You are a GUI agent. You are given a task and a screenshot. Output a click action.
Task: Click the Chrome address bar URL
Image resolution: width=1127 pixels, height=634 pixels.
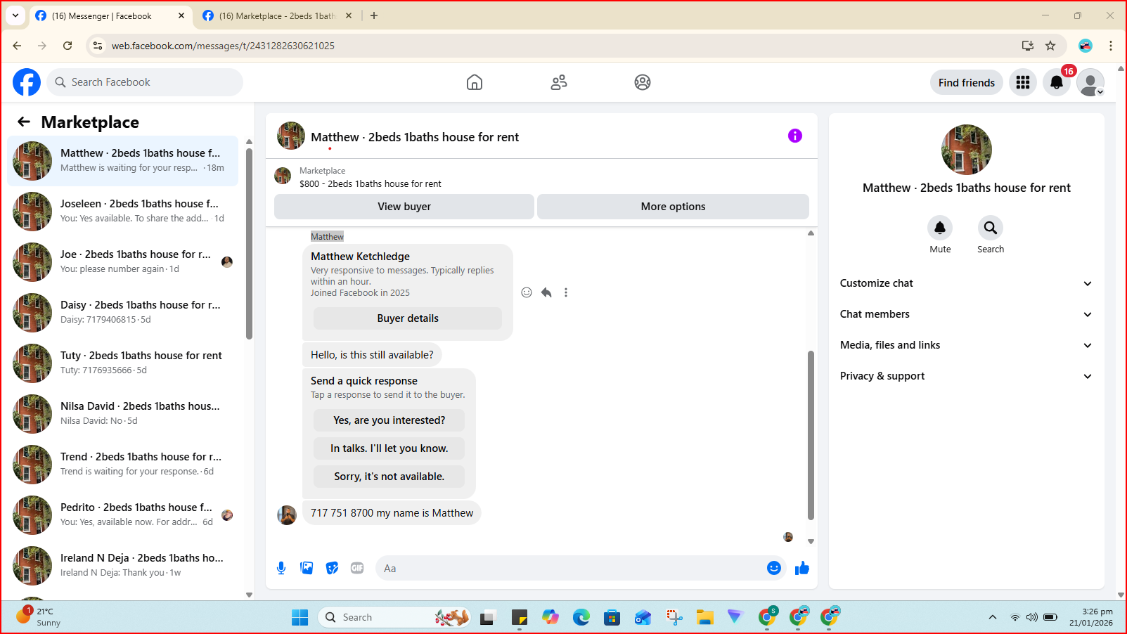coord(223,46)
